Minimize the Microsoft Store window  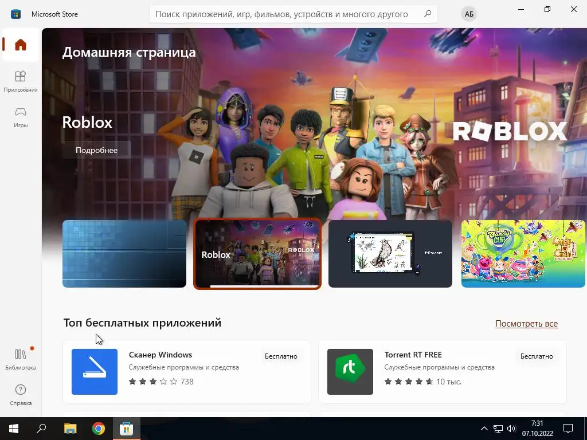[521, 9]
